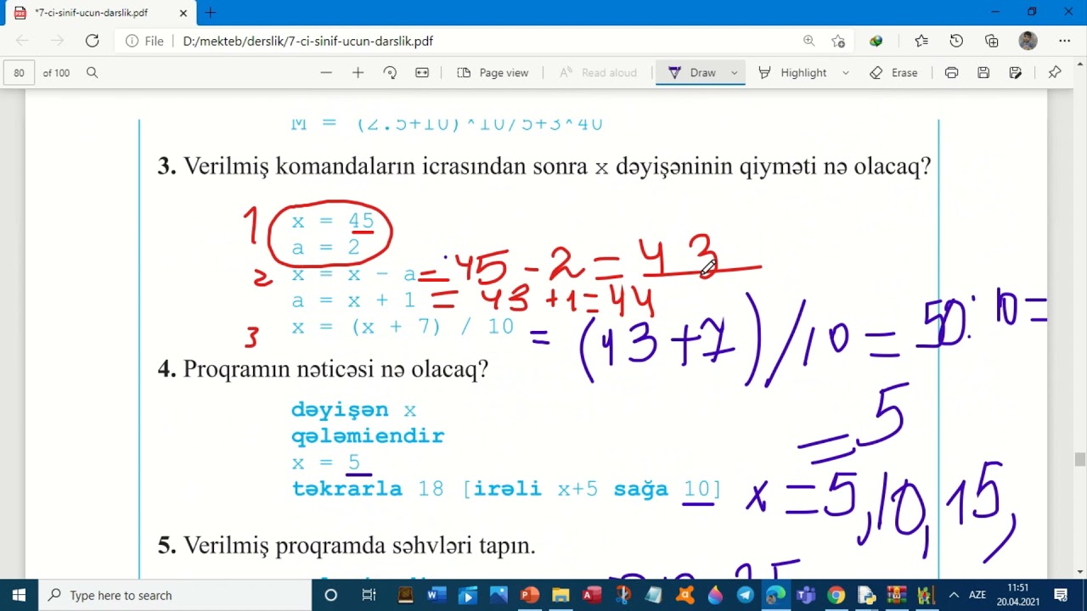Rotate the PDF page
Viewport: 1087px width, 611px height.
(x=390, y=73)
